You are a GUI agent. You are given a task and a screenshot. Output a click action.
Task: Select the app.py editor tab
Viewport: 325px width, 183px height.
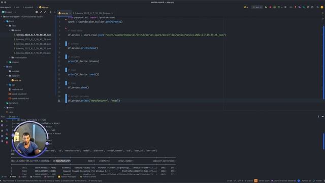(64, 13)
